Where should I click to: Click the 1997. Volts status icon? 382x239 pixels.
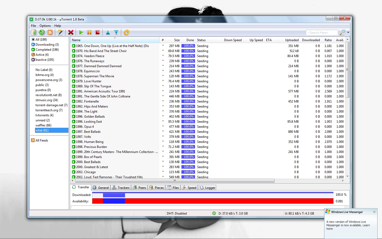click(73, 137)
